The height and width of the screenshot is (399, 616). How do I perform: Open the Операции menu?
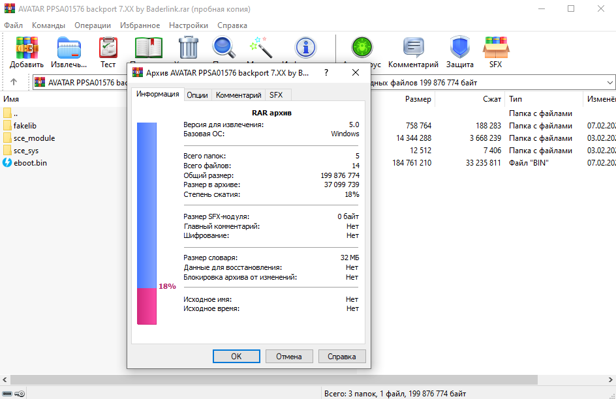click(x=92, y=25)
